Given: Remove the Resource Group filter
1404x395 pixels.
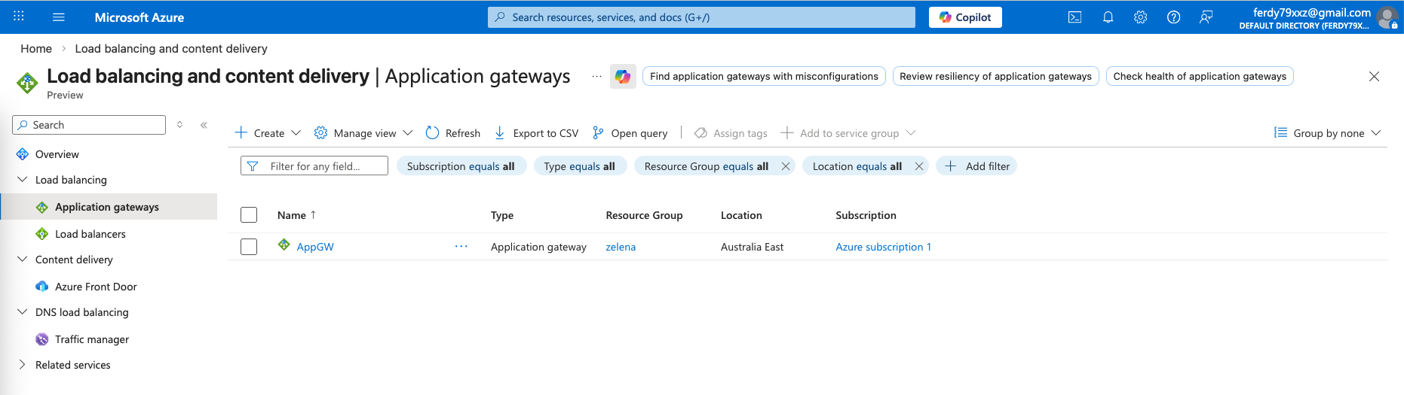Looking at the screenshot, I should pos(786,166).
